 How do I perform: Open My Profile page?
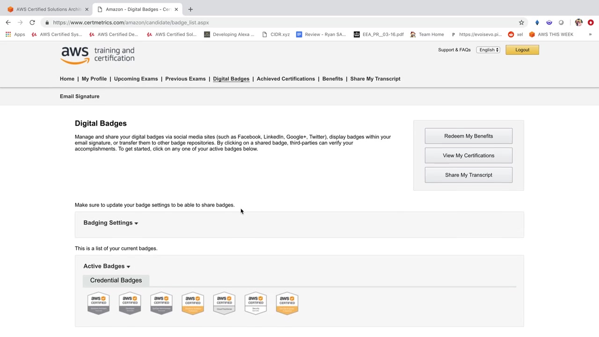(94, 79)
